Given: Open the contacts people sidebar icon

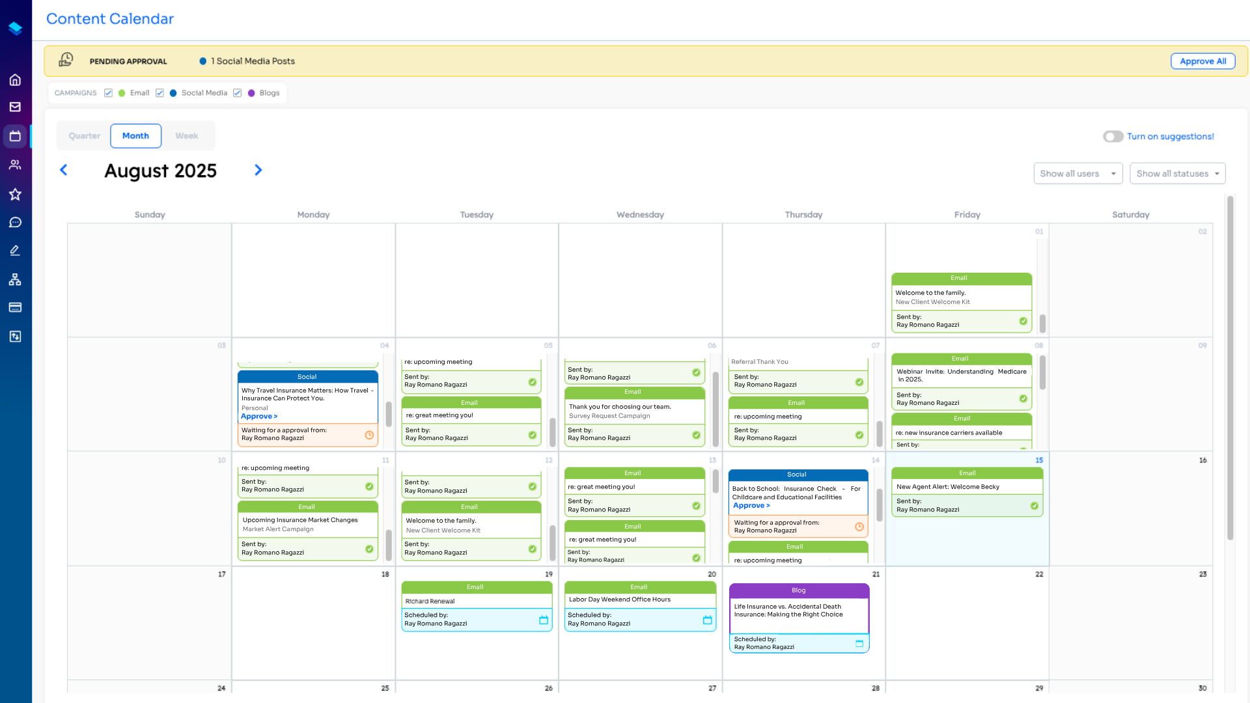Looking at the screenshot, I should [15, 165].
